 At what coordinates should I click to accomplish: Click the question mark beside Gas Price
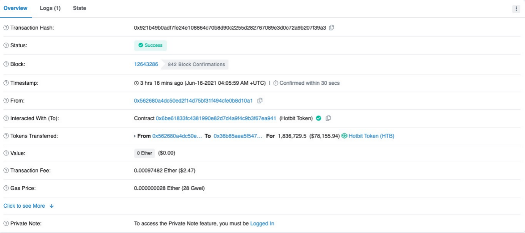click(5, 188)
